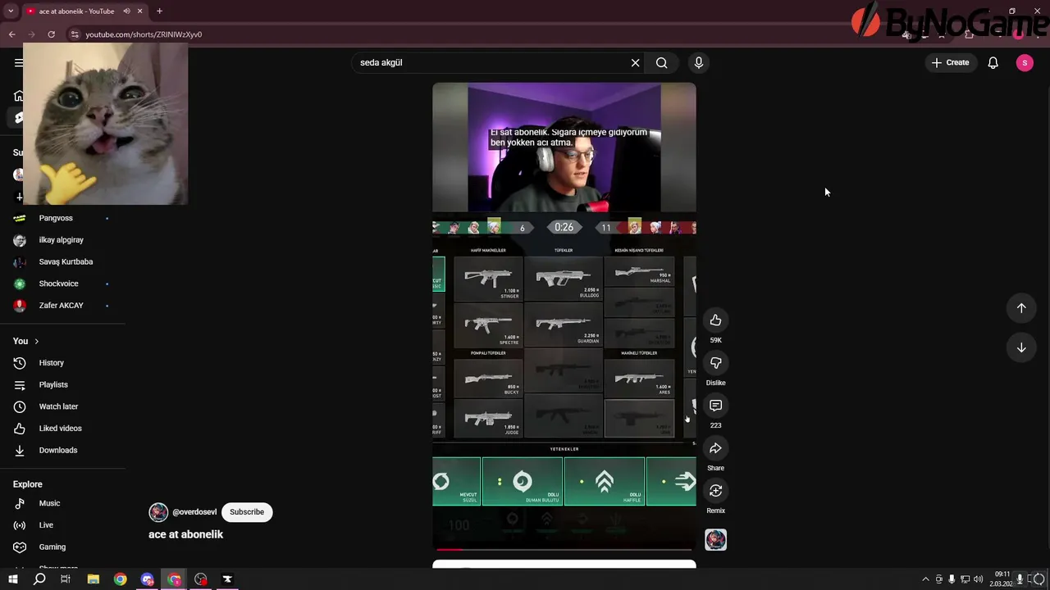Pause the short by clicking the video
The height and width of the screenshot is (590, 1050).
pos(564,315)
